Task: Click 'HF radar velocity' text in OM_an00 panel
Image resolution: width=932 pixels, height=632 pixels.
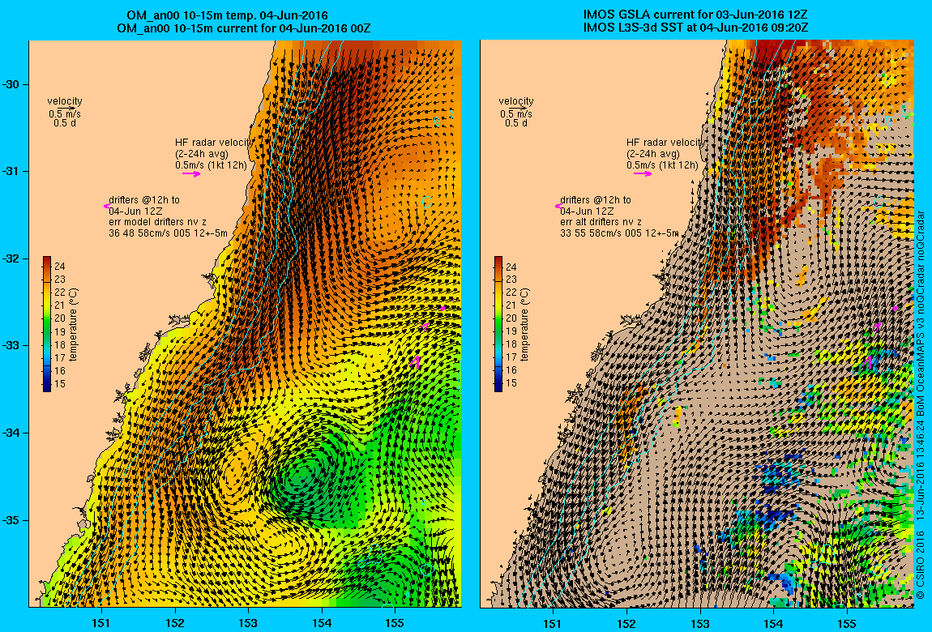Action: pyautogui.click(x=214, y=143)
